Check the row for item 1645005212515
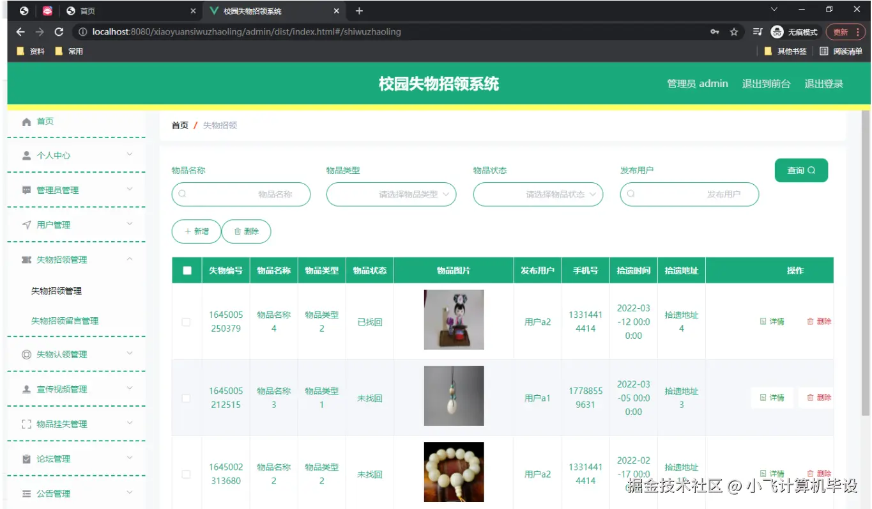The height and width of the screenshot is (509, 872). (x=186, y=397)
